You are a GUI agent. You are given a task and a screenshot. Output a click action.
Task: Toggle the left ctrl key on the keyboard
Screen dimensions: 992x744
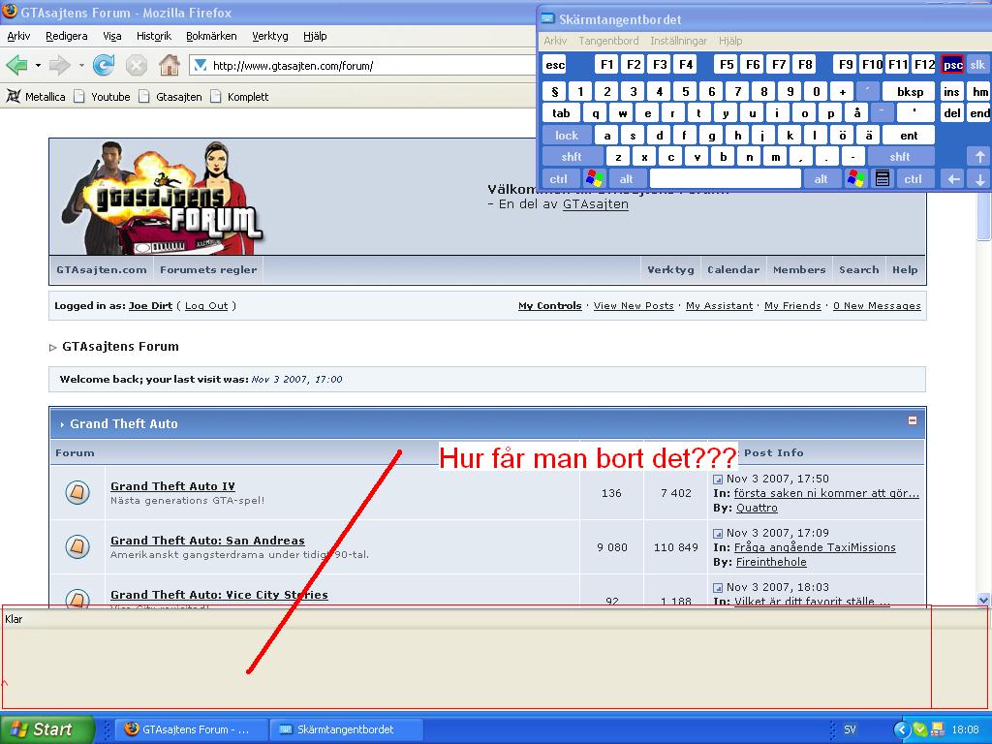(x=559, y=179)
